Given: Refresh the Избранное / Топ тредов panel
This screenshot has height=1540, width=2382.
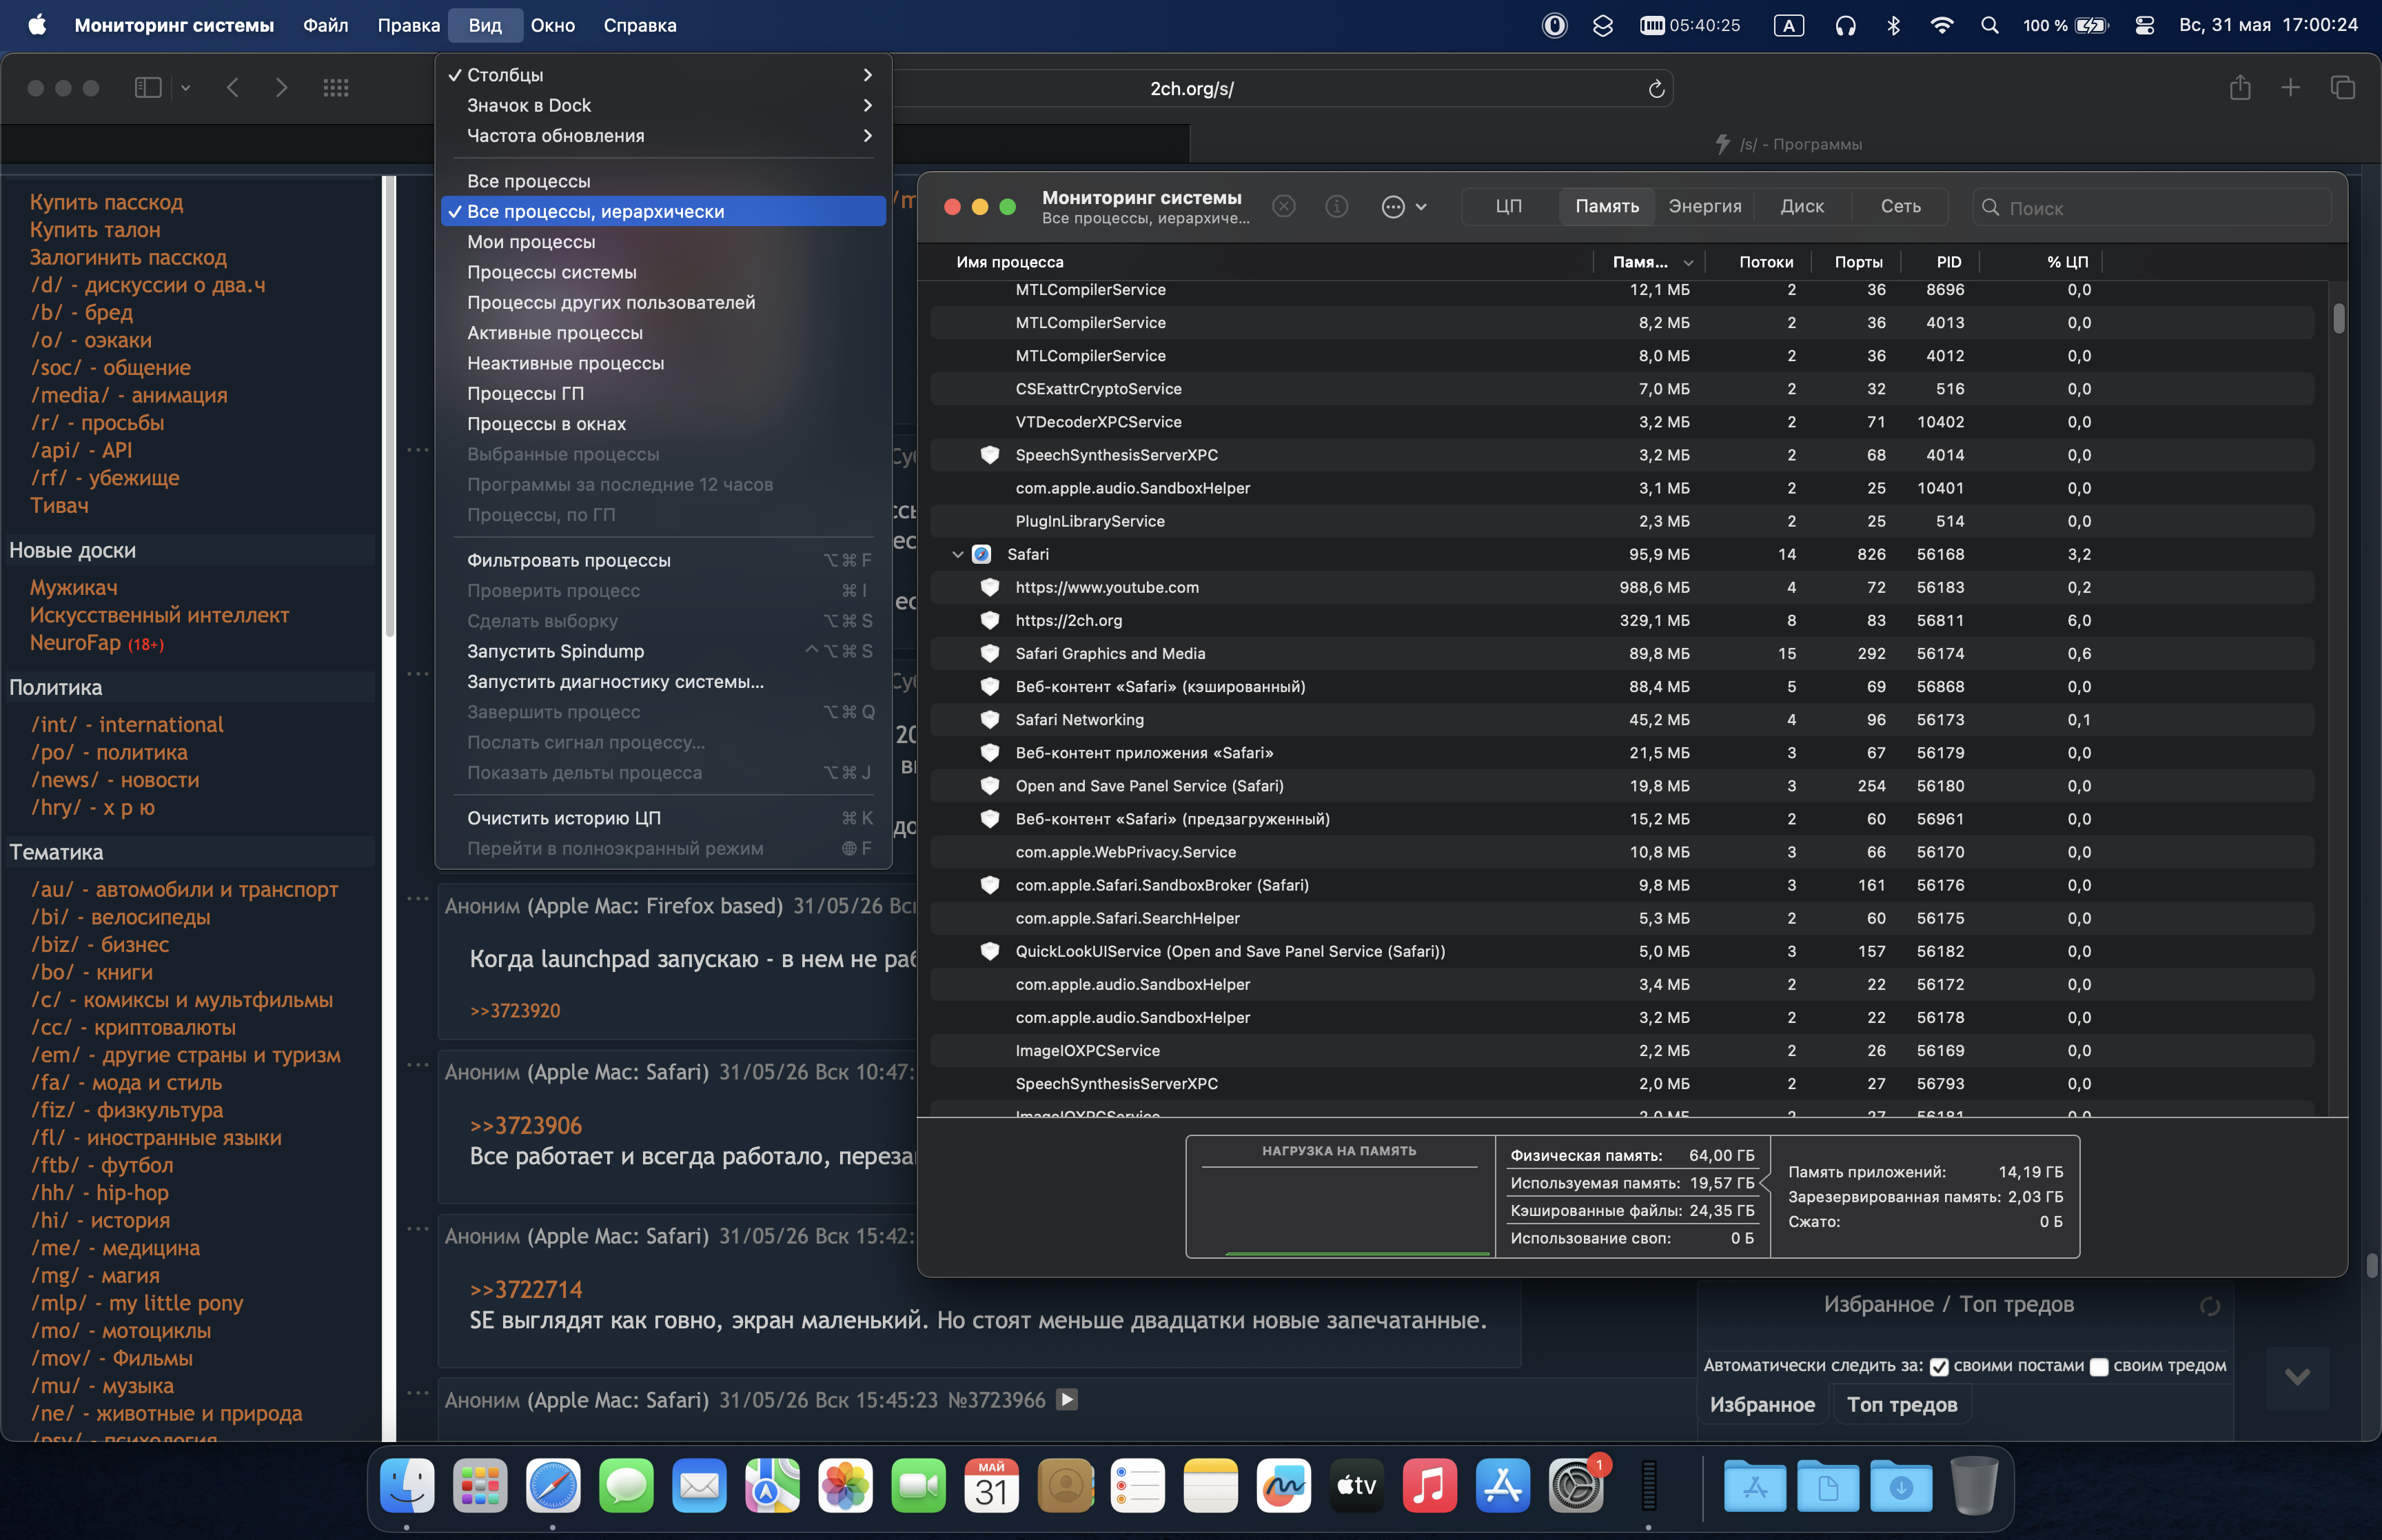Looking at the screenshot, I should [x=2209, y=1306].
